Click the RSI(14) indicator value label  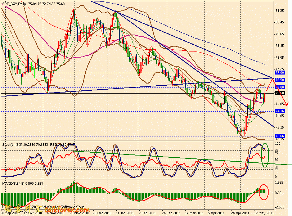tap(63, 144)
